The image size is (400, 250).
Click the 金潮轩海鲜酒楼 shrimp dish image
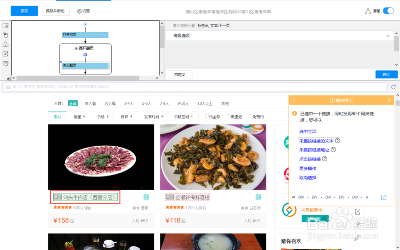[213, 157]
